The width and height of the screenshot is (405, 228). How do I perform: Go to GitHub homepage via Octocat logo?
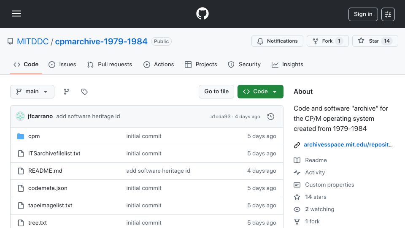click(202, 14)
